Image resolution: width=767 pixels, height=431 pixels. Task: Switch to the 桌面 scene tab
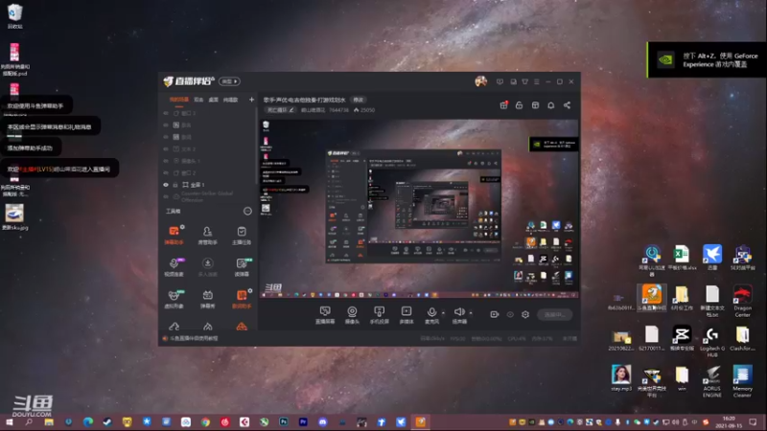[x=213, y=100]
